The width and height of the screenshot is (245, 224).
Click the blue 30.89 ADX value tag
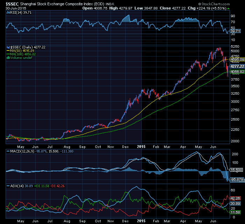coord(235,204)
